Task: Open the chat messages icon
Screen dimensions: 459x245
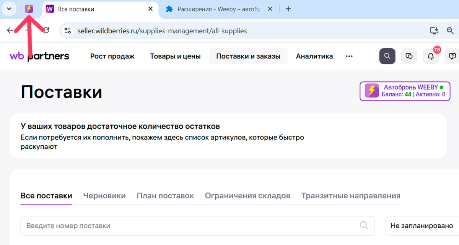Action: pyautogui.click(x=409, y=56)
